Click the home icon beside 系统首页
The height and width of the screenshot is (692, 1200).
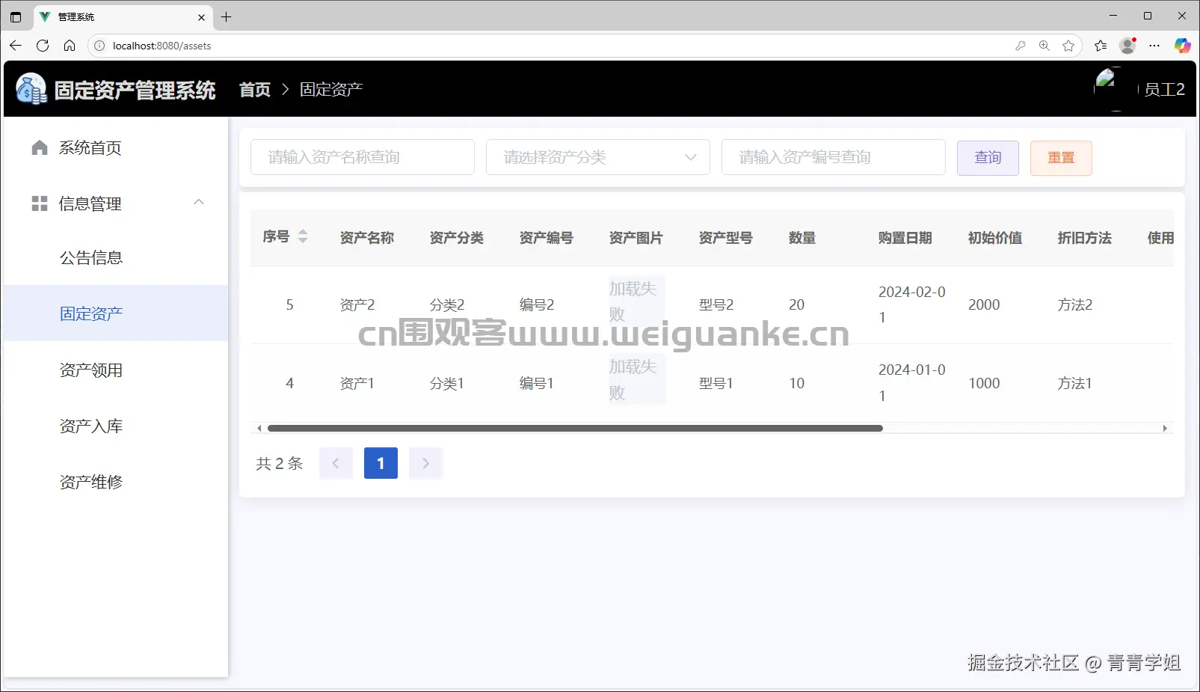39,147
